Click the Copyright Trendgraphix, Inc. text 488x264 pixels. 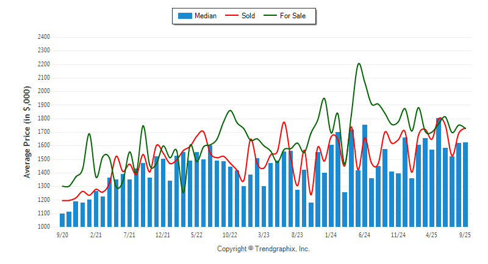click(x=264, y=249)
